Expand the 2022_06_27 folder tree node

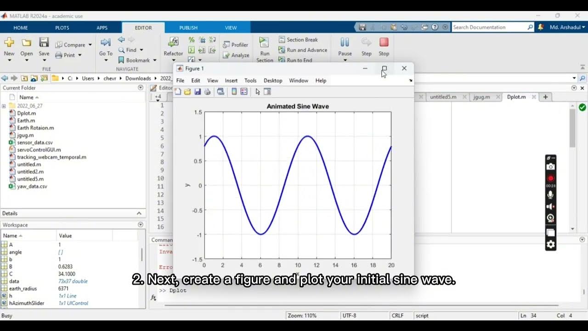(x=4, y=106)
